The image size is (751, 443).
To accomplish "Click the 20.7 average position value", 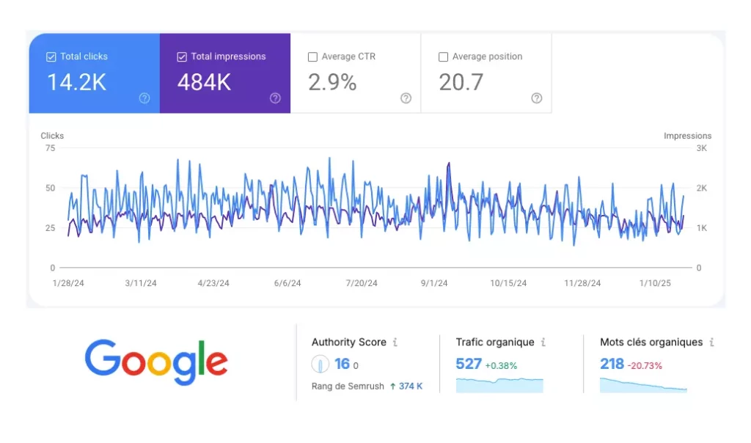I will pos(461,82).
